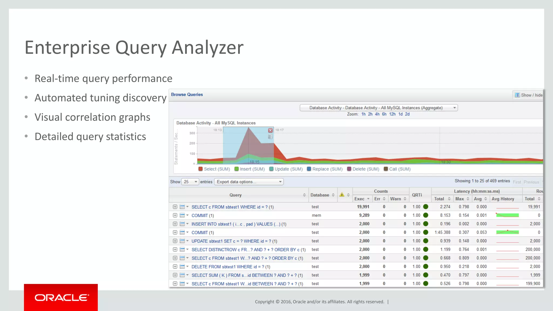Open the COMMIT mem row action icon
Viewport: 553px width, 311px height.
pos(182,215)
